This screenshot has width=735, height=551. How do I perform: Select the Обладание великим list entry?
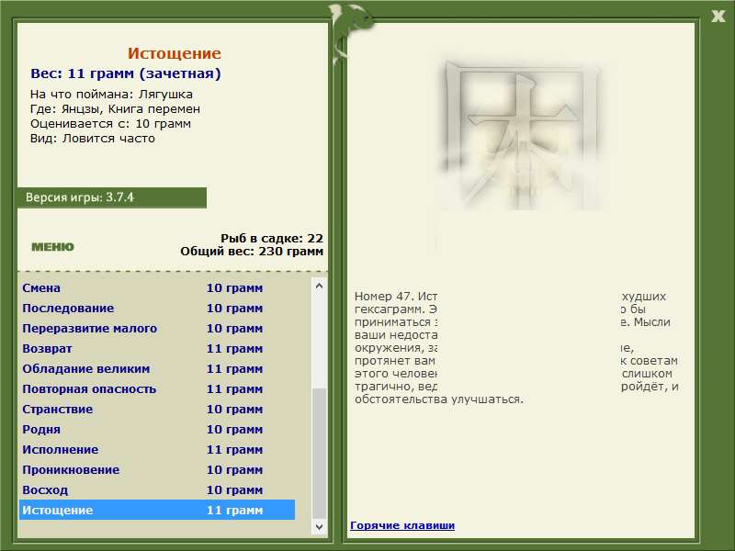[157, 369]
